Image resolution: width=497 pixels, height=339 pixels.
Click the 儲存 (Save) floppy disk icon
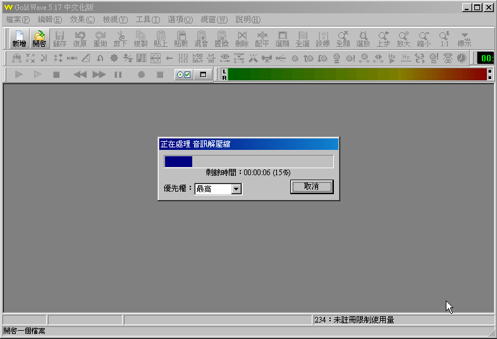(x=59, y=39)
